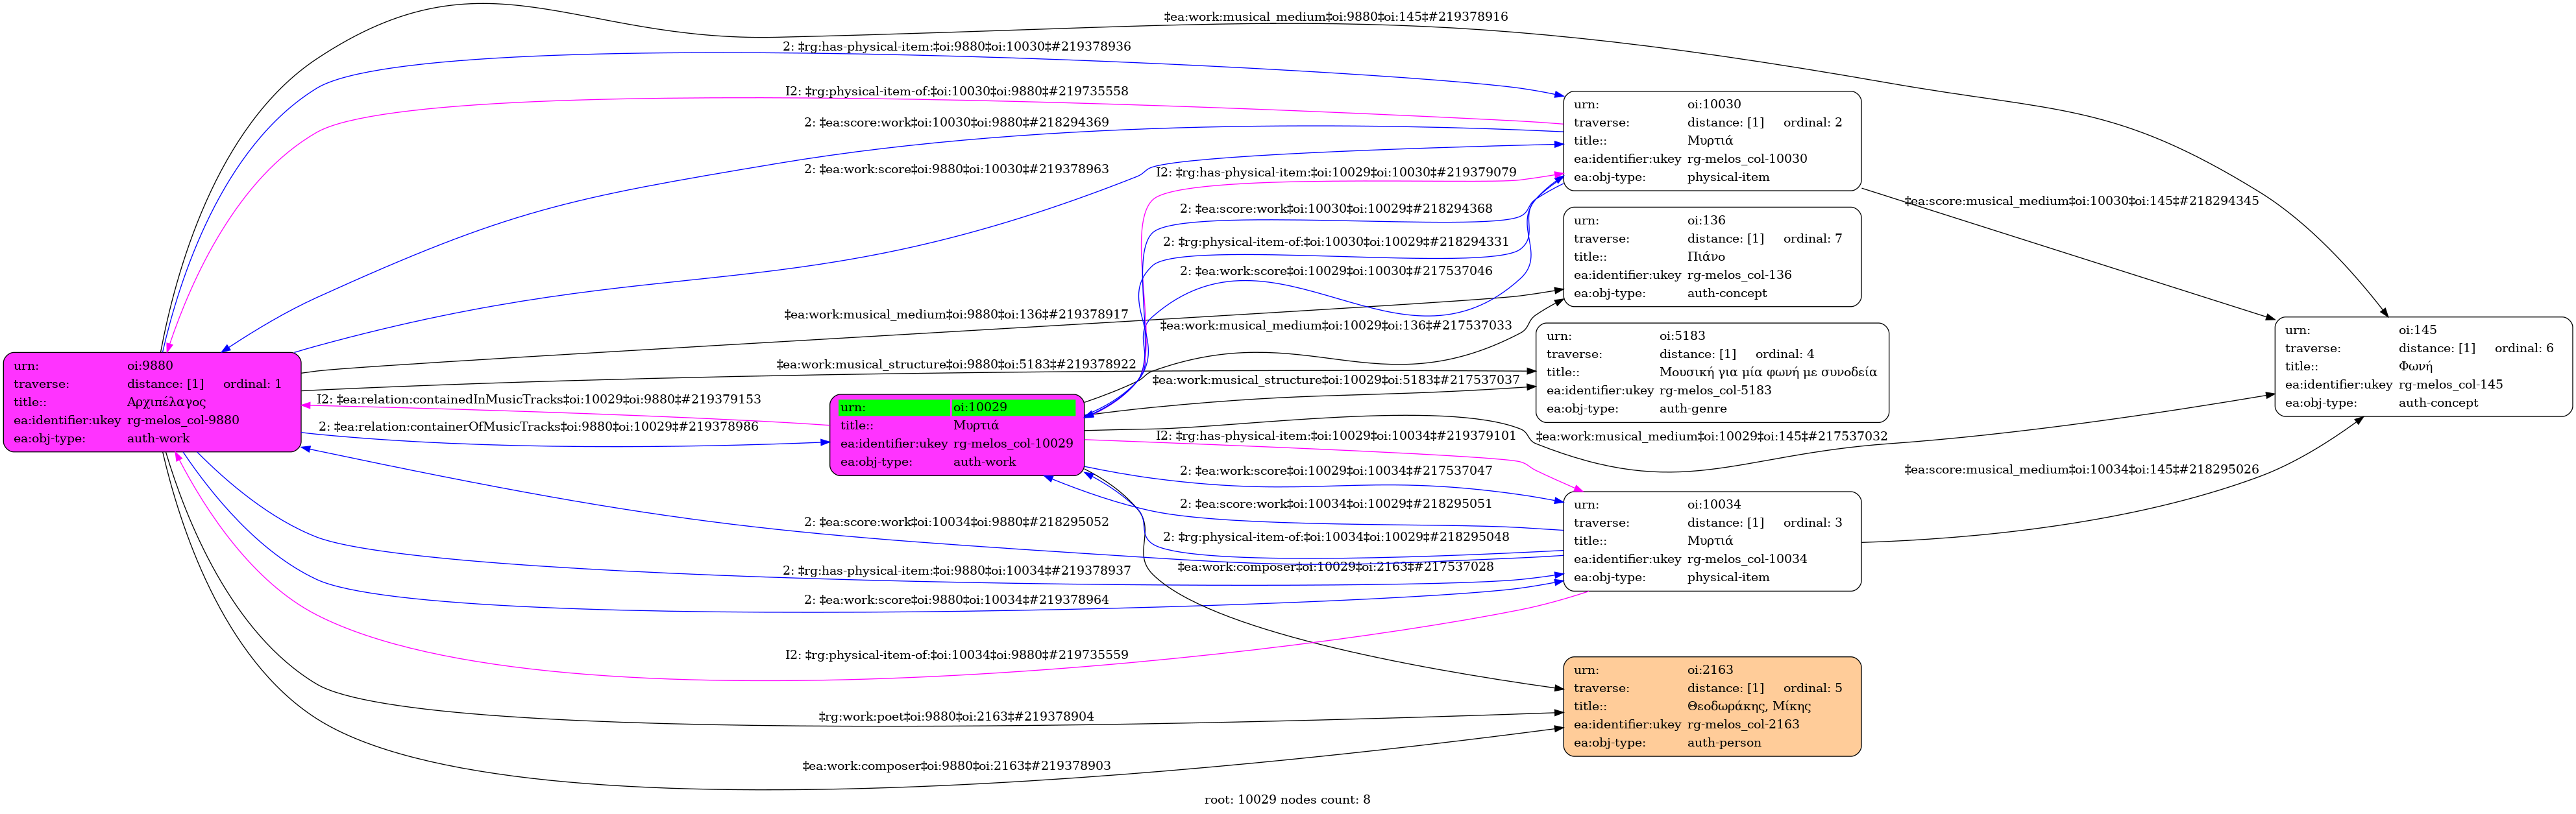Click physical-item node oi:10034 Μυρτιά
This screenshot has width=2576, height=814.
coord(1711,540)
